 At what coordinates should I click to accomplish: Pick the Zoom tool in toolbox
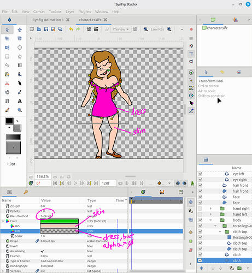(x=20, y=110)
